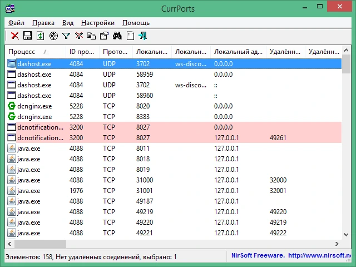The width and height of the screenshot is (356, 267).
Task: Open the Настройки menu
Action: pyautogui.click(x=98, y=23)
